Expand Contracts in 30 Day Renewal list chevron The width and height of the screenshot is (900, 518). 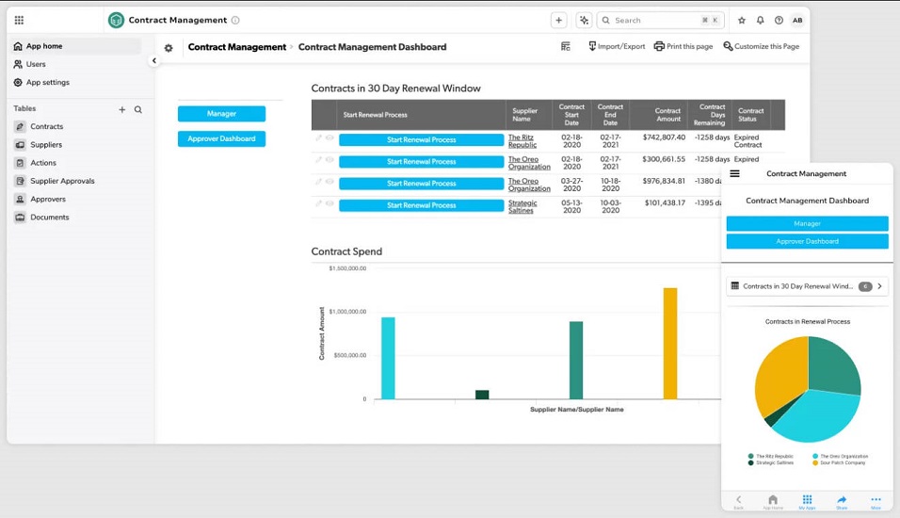click(x=880, y=286)
